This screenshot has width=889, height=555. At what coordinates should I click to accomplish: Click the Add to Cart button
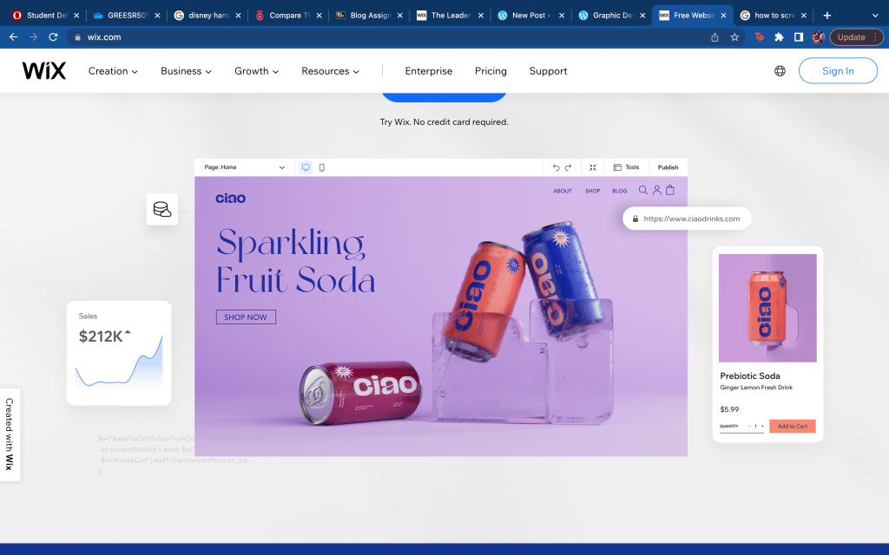point(792,427)
